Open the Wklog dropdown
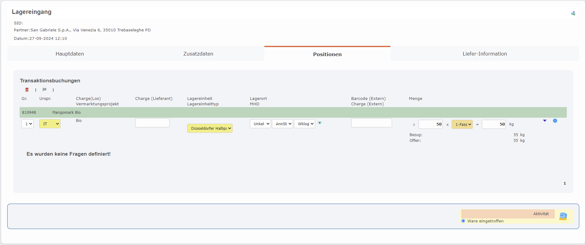This screenshot has height=245, width=585. tap(304, 124)
